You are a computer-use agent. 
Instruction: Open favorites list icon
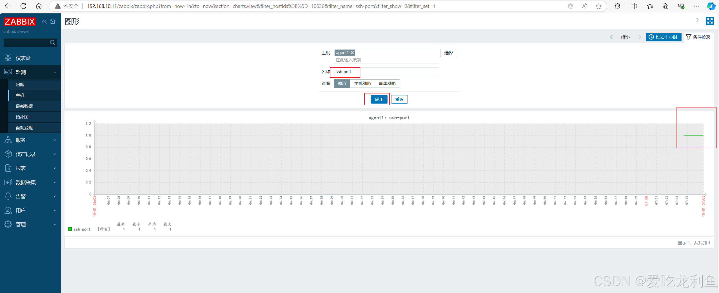click(650, 6)
